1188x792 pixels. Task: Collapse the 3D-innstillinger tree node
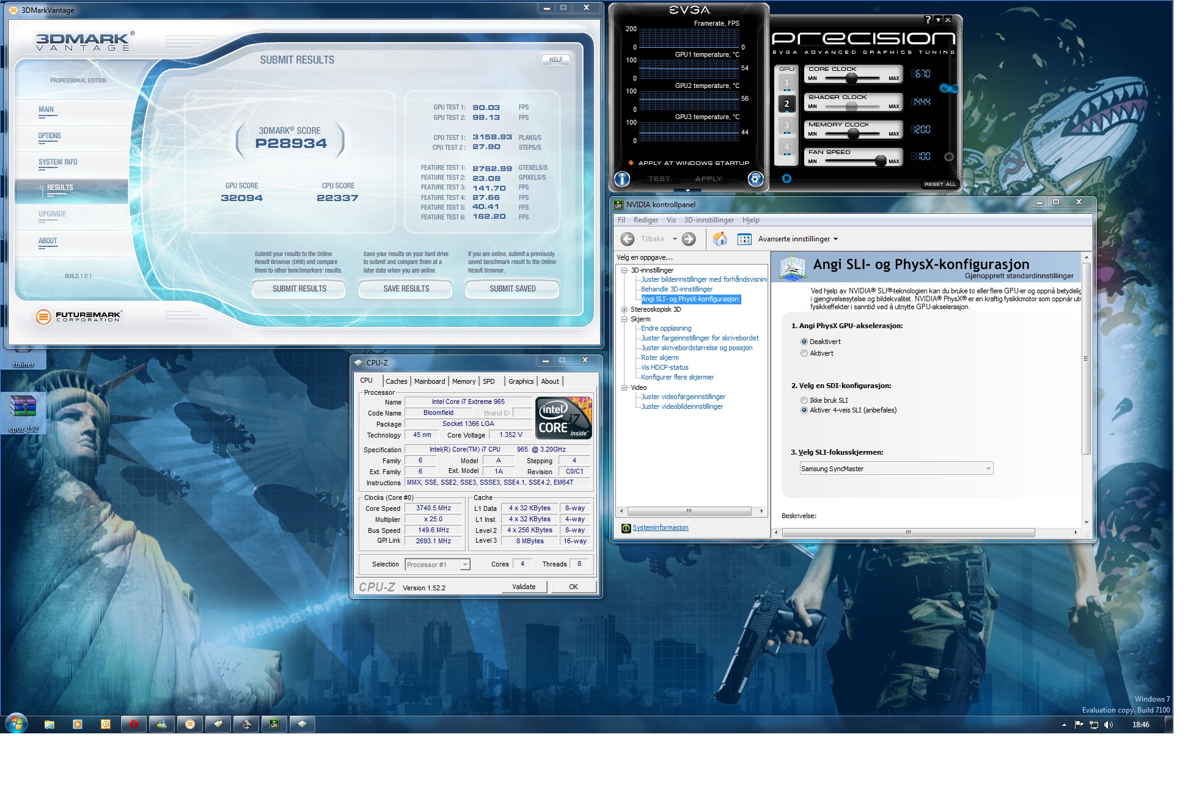click(x=625, y=270)
